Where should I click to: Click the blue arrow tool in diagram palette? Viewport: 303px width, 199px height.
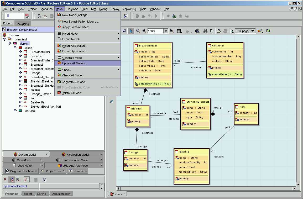111,101
